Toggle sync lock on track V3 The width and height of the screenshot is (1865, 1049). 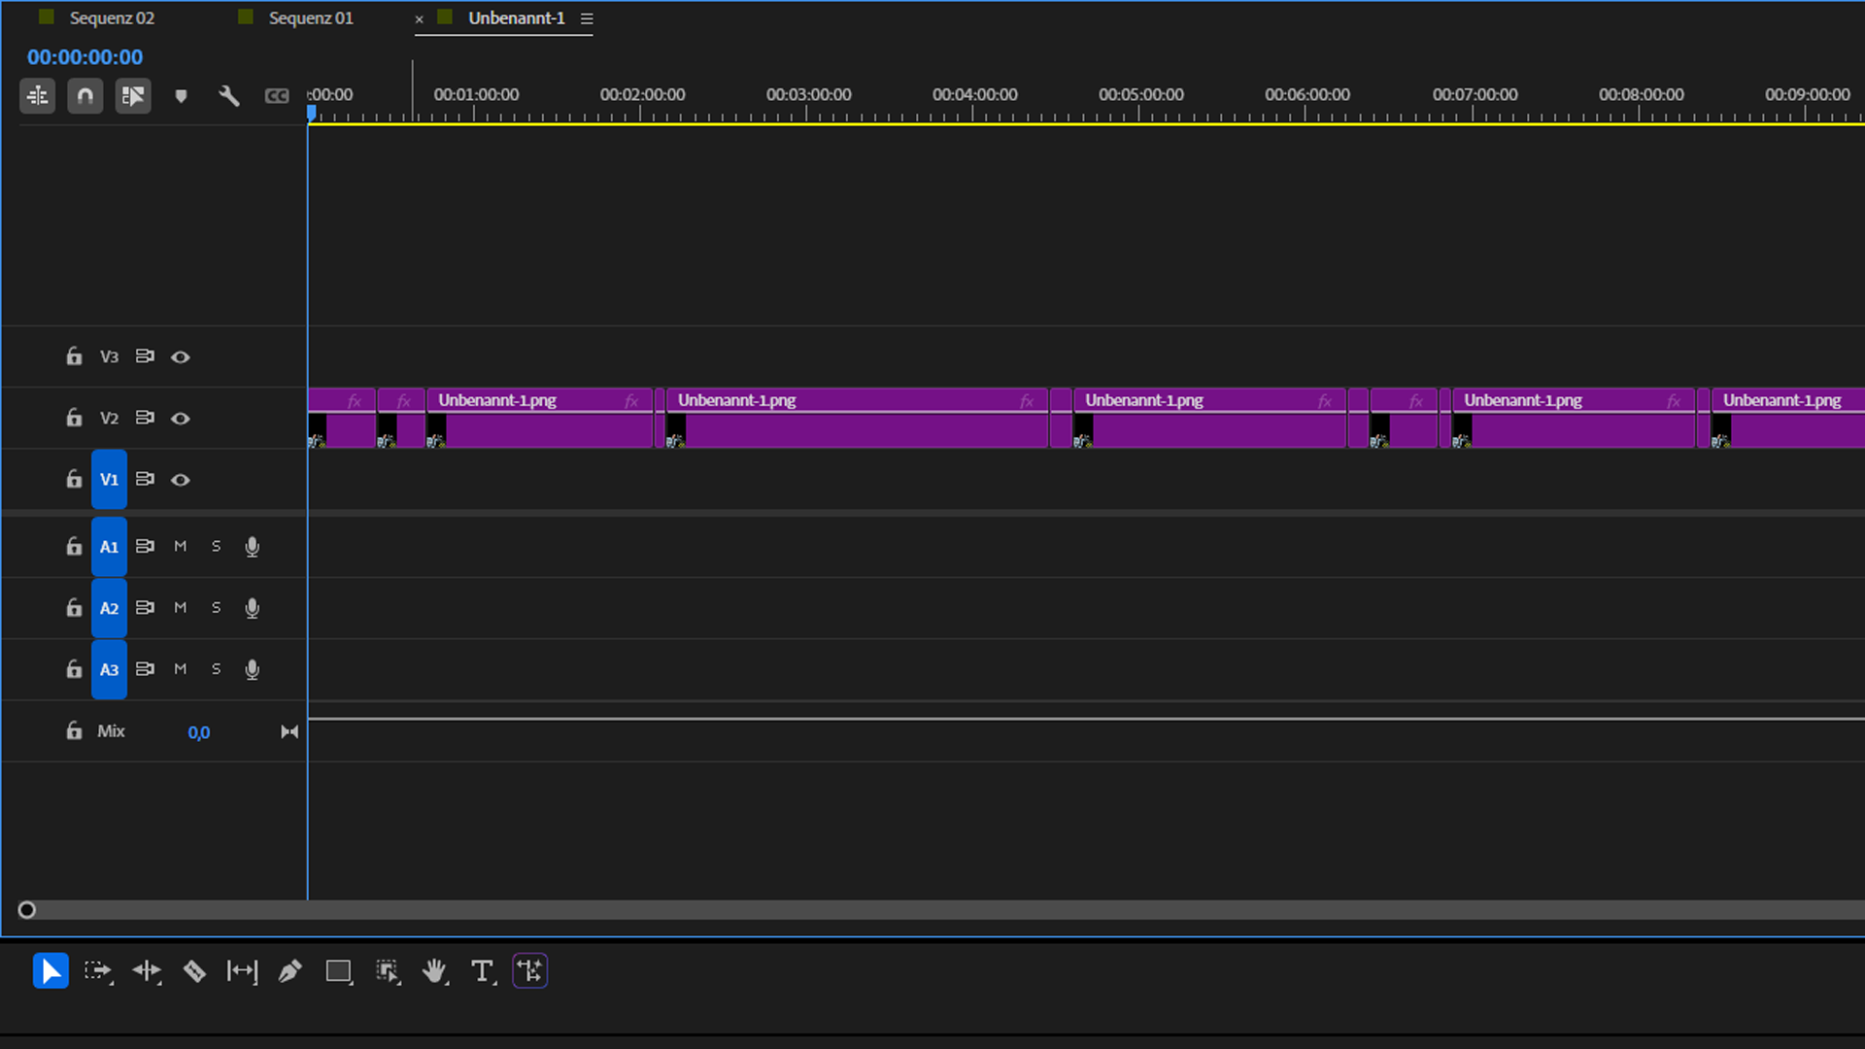click(145, 356)
